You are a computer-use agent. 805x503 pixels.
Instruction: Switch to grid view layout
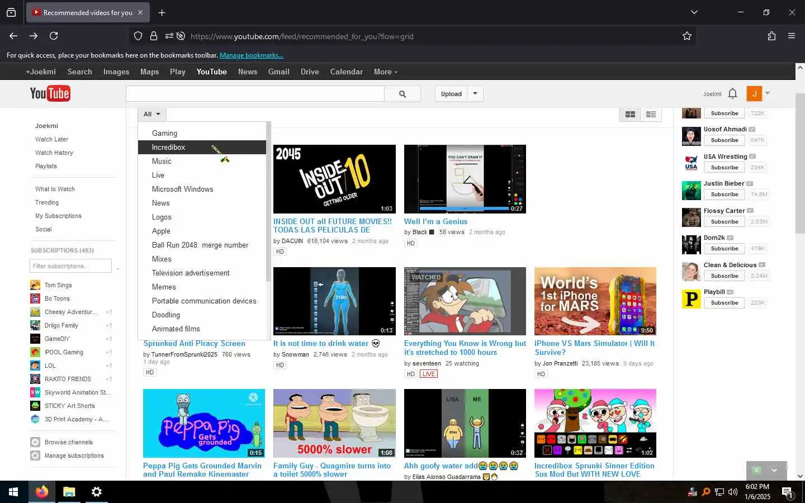(x=630, y=114)
